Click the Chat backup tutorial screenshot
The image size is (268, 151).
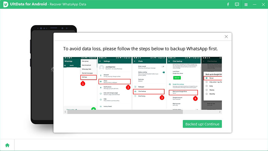click(184, 83)
